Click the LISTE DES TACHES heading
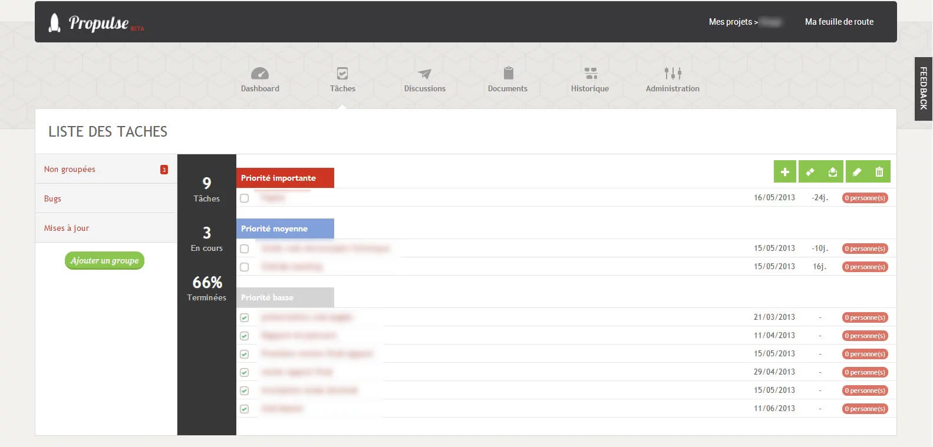This screenshot has width=933, height=447. (108, 131)
